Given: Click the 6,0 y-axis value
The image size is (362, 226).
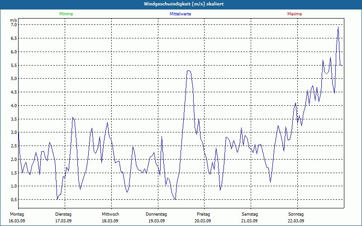Looking at the screenshot, I should click(14, 52).
